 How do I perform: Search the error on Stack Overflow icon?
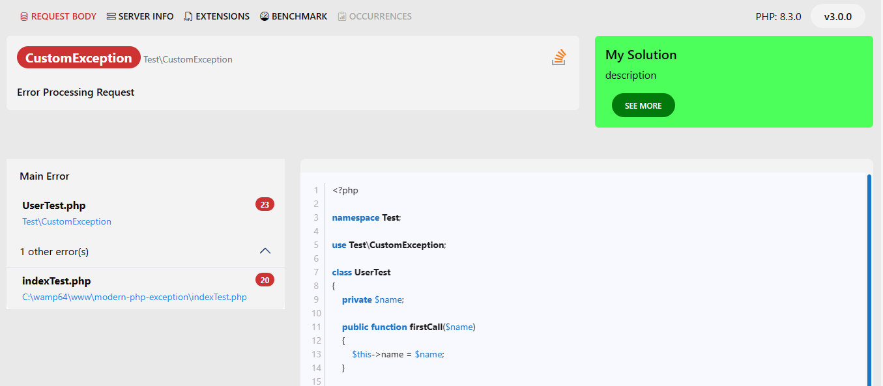pyautogui.click(x=558, y=57)
